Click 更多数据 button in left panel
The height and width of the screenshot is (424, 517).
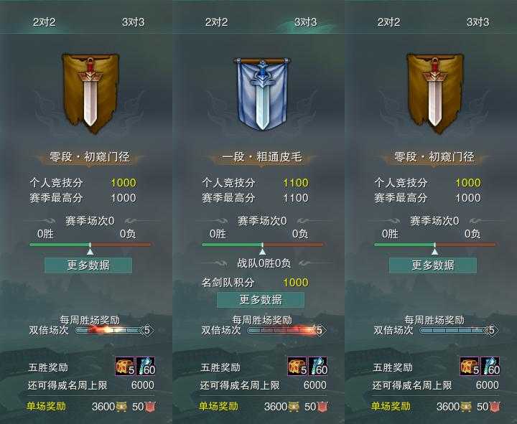click(x=88, y=265)
